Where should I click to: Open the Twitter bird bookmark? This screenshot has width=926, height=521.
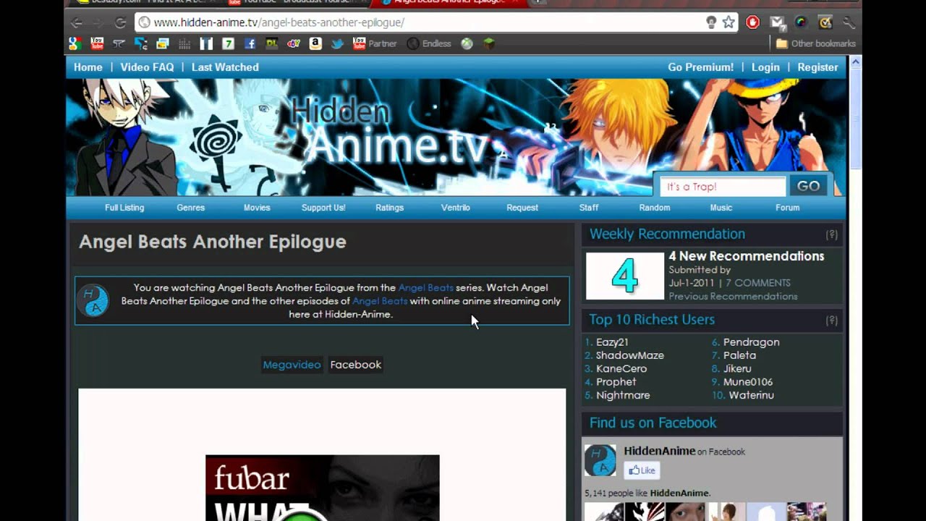(x=337, y=43)
